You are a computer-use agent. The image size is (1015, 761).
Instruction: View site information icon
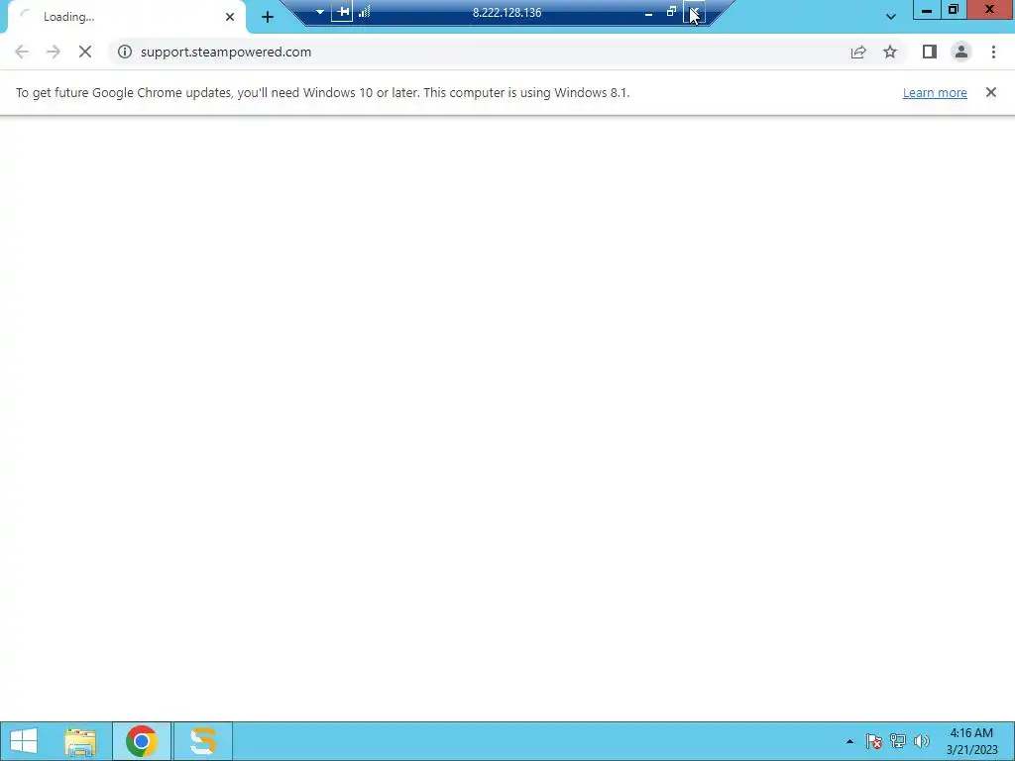pos(125,52)
